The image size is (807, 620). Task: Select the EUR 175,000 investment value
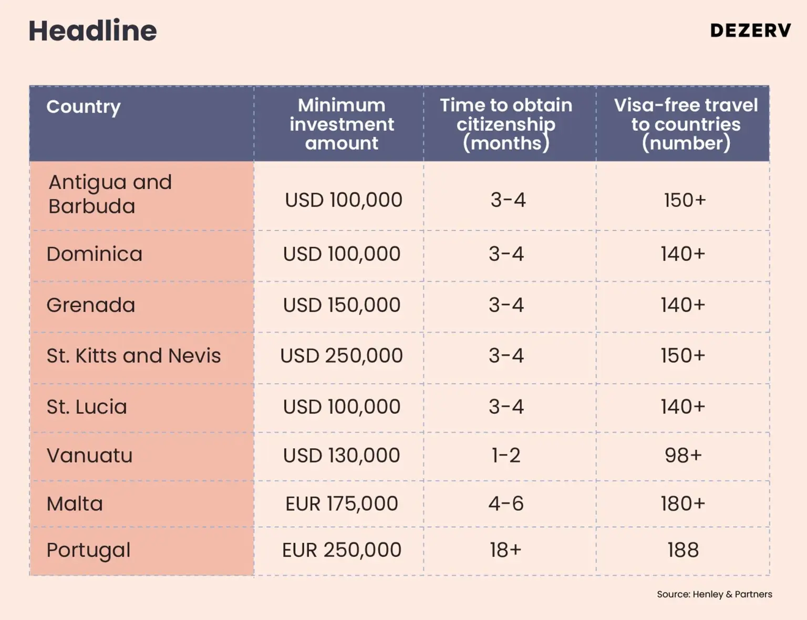coord(342,504)
